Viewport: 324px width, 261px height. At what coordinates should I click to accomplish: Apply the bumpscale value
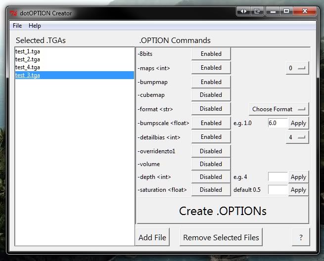point(298,123)
